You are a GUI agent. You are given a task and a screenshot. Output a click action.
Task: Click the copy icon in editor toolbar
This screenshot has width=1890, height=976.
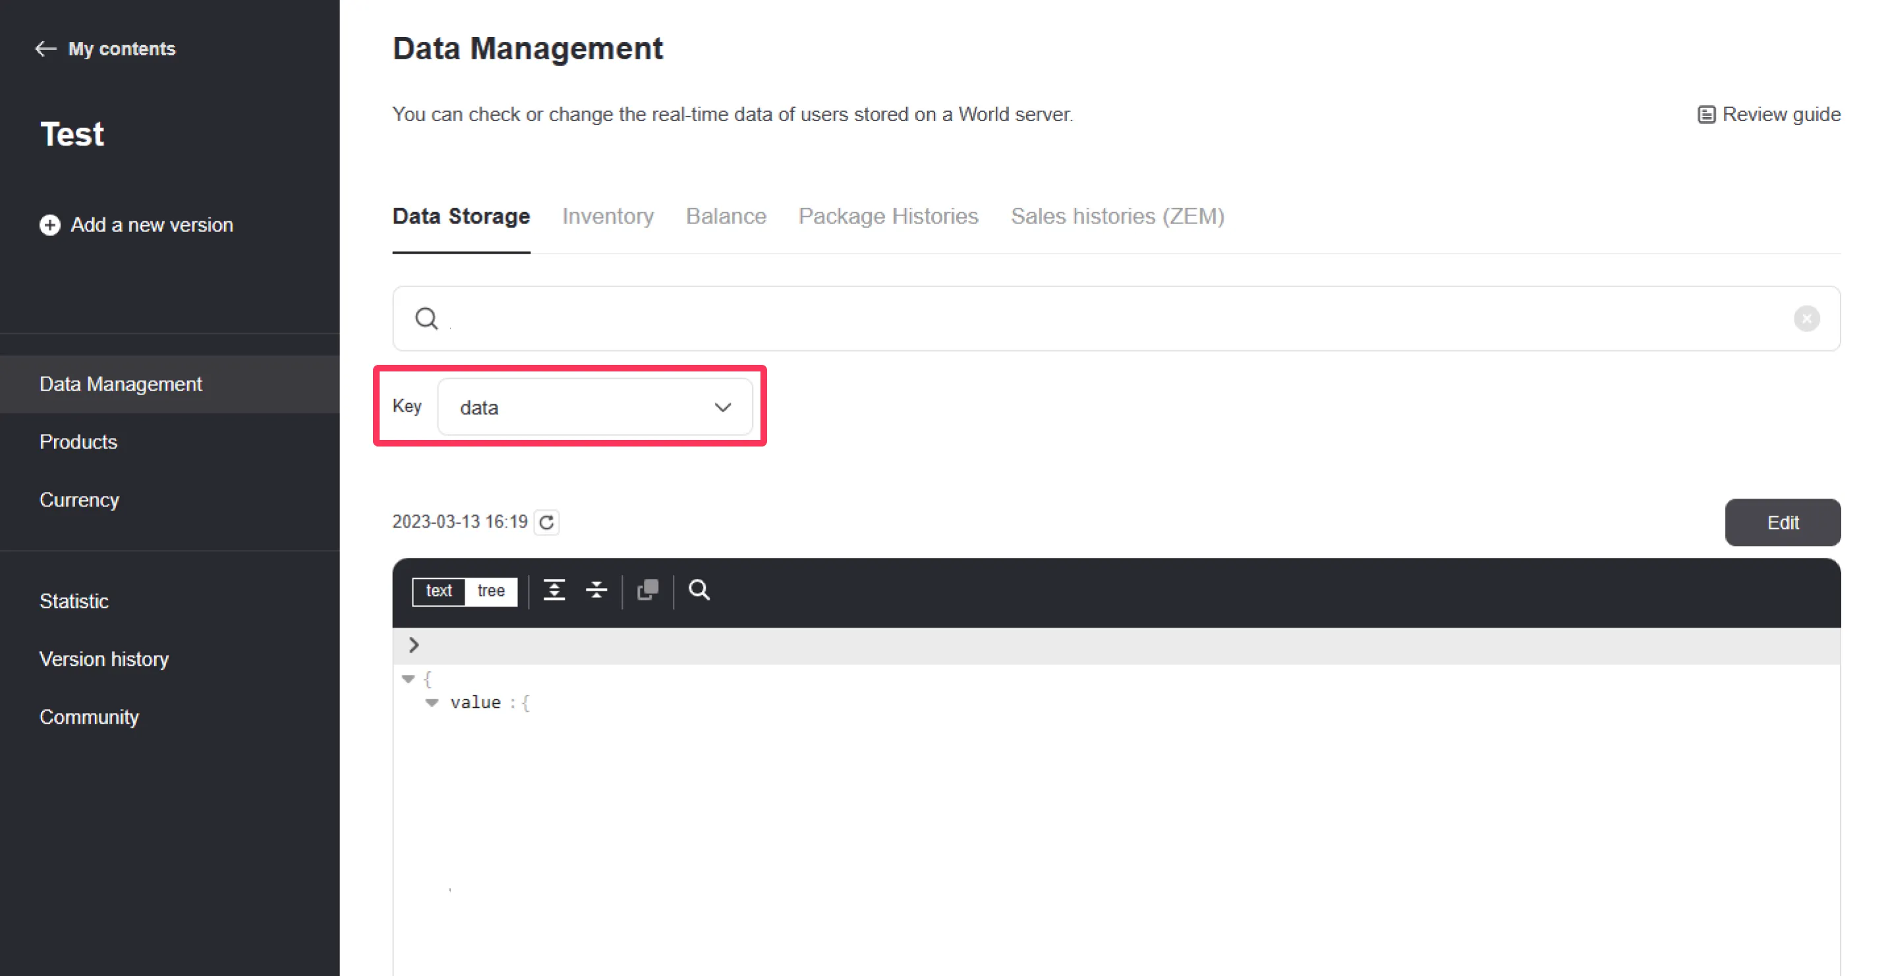(648, 590)
